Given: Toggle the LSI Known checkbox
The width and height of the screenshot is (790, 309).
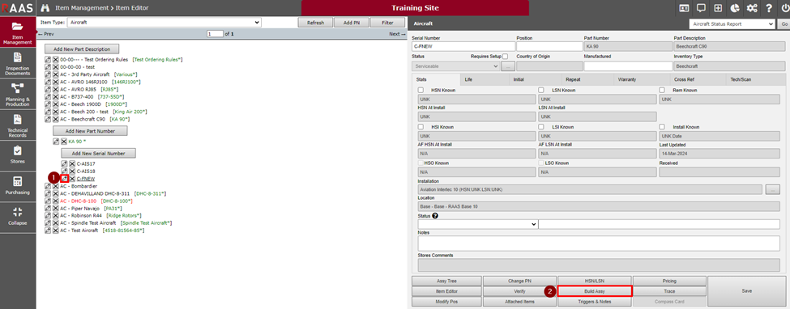Looking at the screenshot, I should [541, 127].
